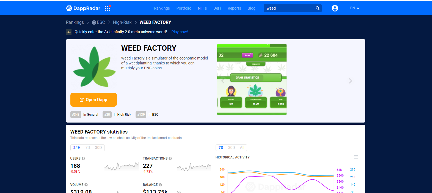432x193 pixels.
Task: Click the help icon next to USERS
Action: point(83,158)
